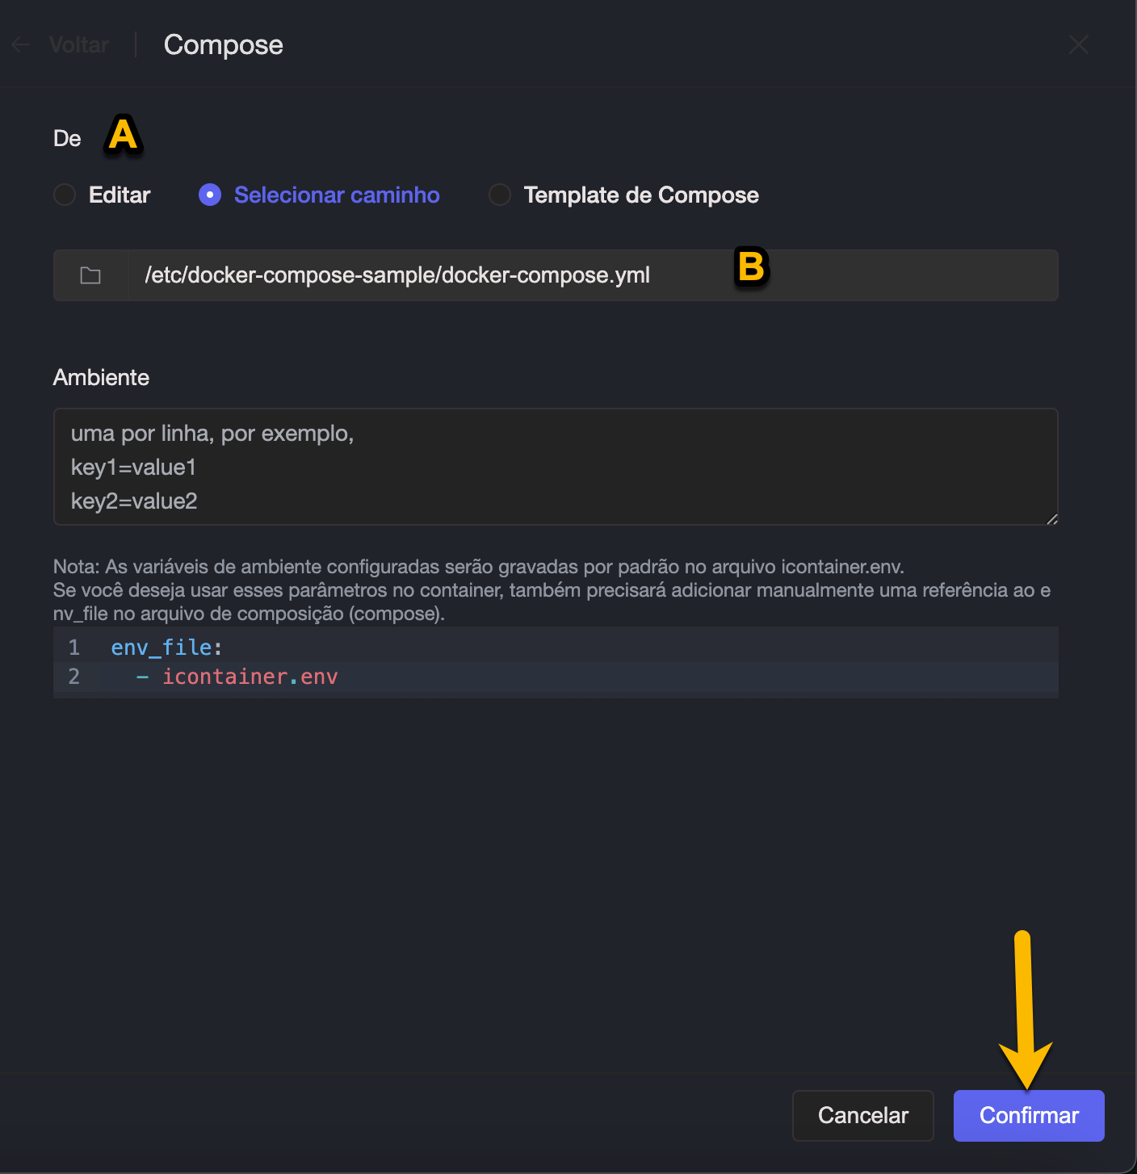Click the path /etc/docker-compose-sample/docker-compose.yml text
This screenshot has height=1174, width=1137.
point(396,275)
